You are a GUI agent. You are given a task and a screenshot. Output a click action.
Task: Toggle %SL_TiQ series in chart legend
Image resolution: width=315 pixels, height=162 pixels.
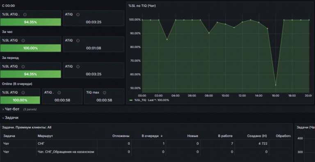[140, 100]
